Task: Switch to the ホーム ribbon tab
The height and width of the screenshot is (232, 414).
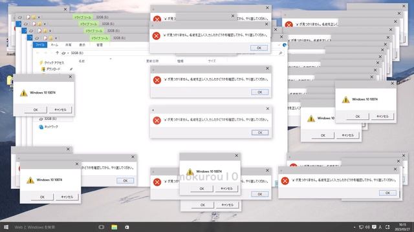Action: [x=54, y=45]
